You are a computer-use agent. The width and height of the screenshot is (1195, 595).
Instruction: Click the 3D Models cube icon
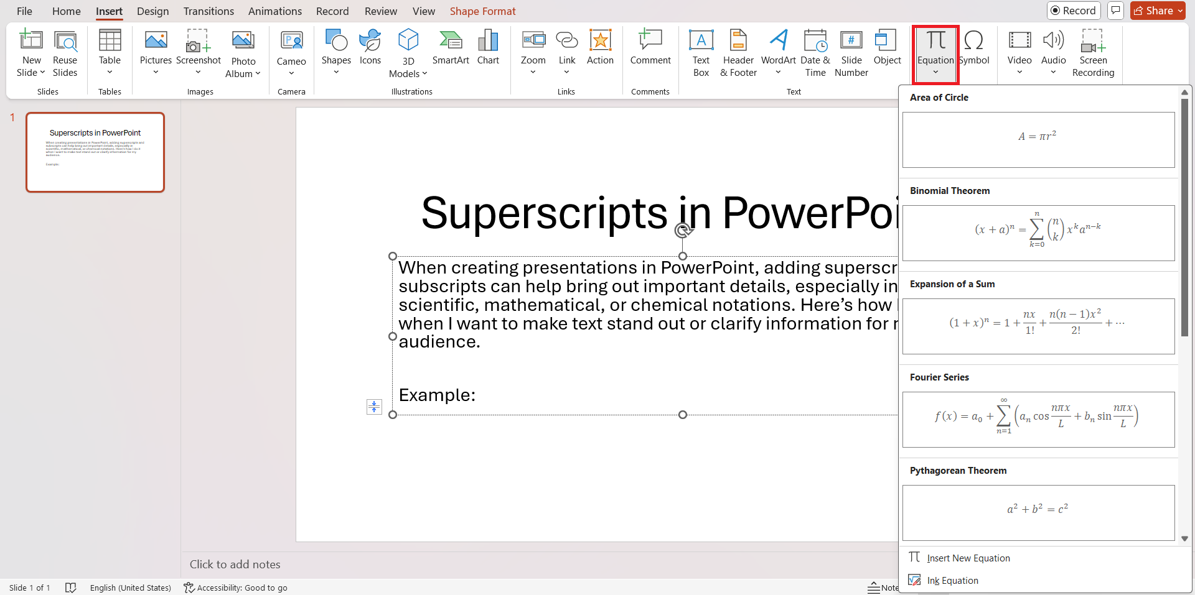408,40
